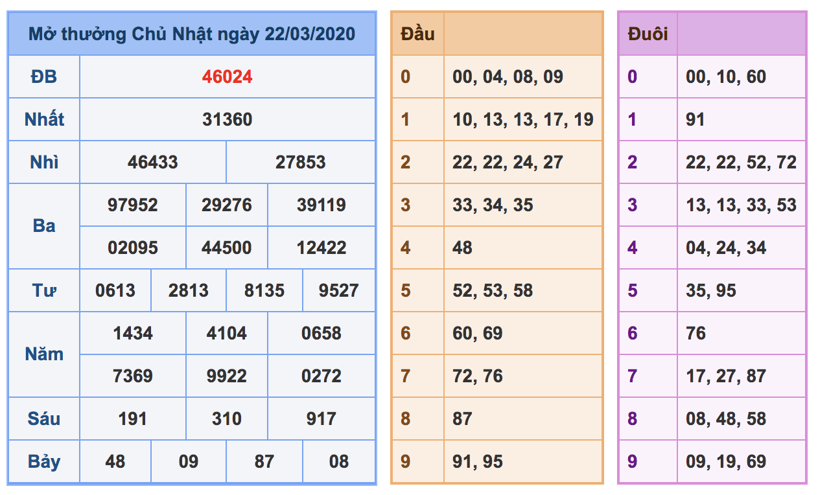This screenshot has height=495, width=818.
Task: Select fifth prize number 1434
Action: [133, 333]
